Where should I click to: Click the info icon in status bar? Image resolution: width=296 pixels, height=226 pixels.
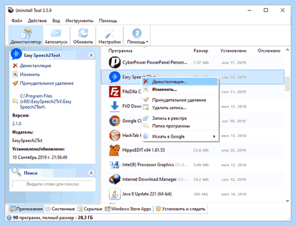coord(9,218)
